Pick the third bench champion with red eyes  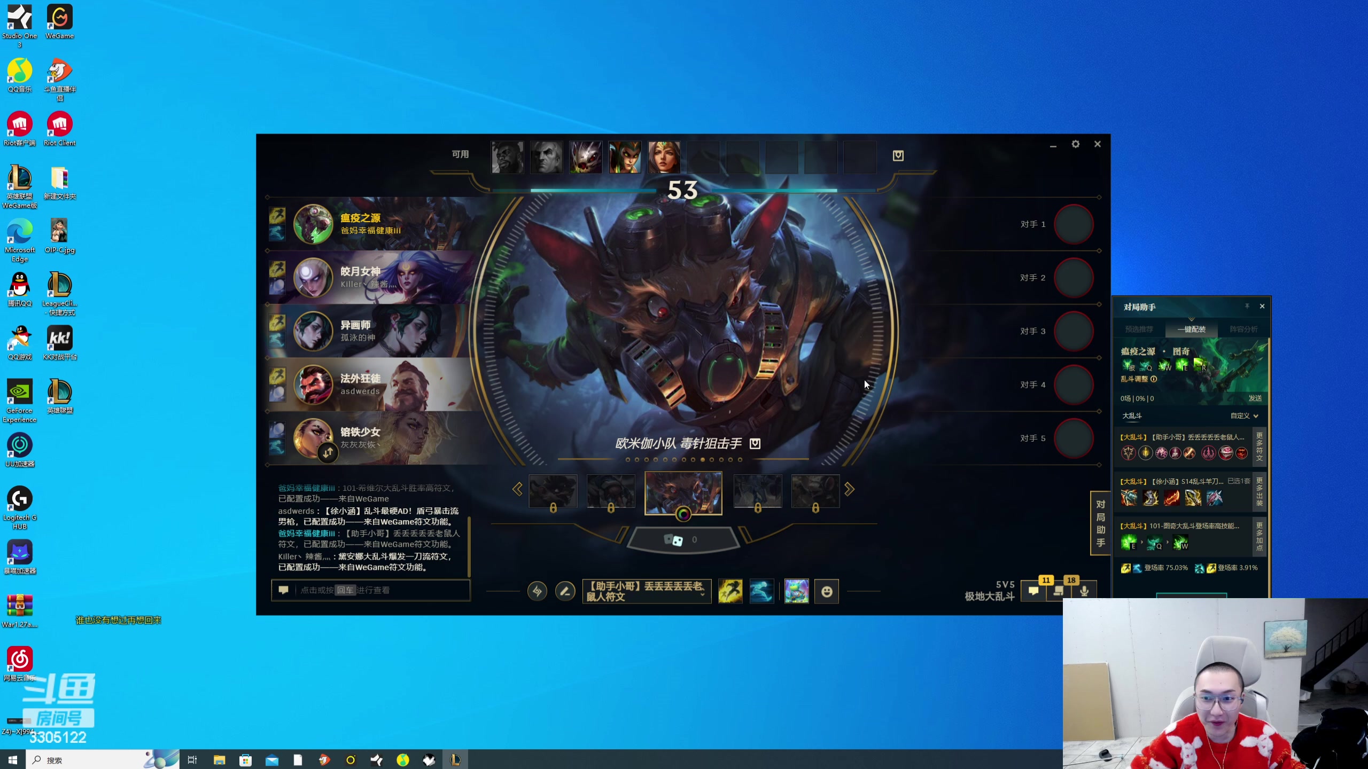point(586,157)
